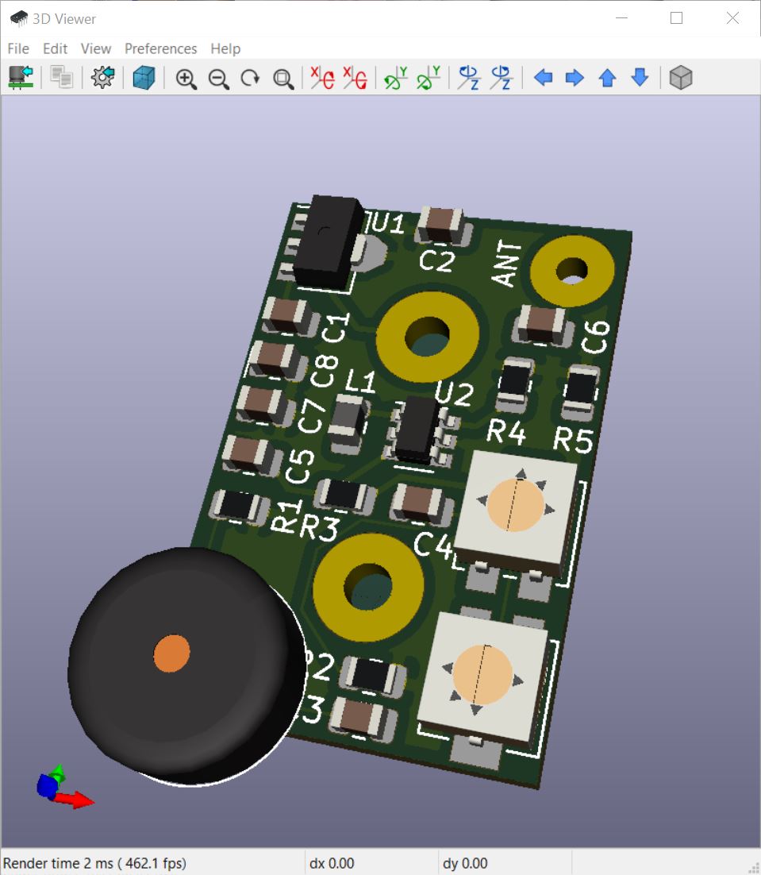Click the ANT pad on the board

click(572, 271)
